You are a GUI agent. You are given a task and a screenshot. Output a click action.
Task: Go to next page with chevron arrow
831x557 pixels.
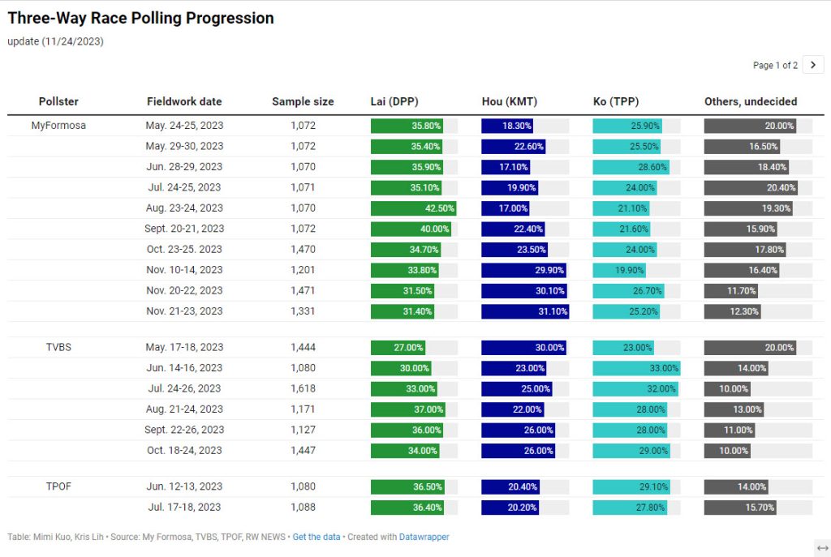(813, 65)
